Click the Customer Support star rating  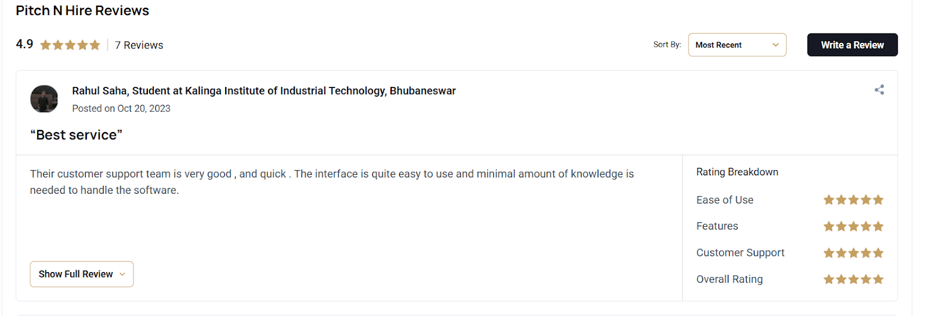click(x=853, y=253)
